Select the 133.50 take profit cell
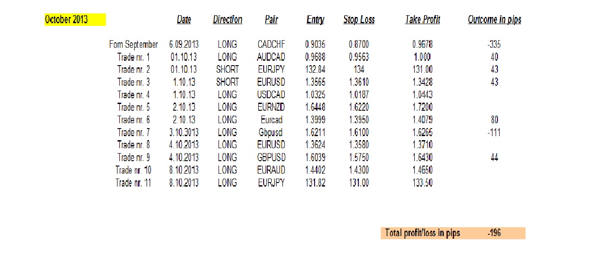Image resolution: width=606 pixels, height=262 pixels. (423, 183)
